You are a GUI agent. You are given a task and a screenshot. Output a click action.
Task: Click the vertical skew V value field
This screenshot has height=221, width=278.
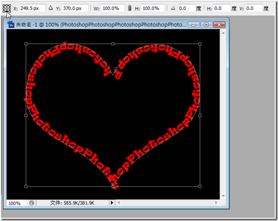pos(254,8)
